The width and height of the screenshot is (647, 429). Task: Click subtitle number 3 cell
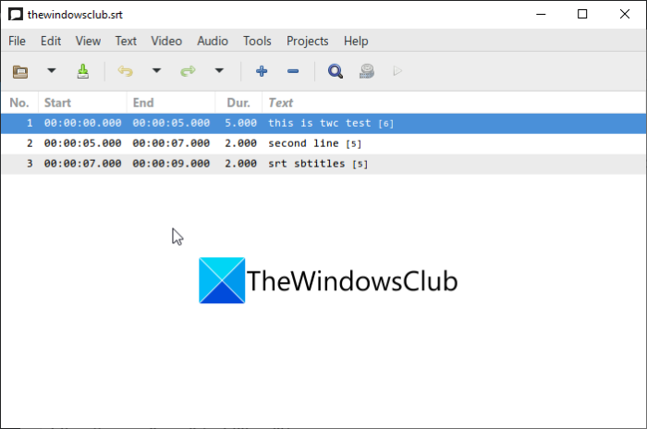[30, 164]
